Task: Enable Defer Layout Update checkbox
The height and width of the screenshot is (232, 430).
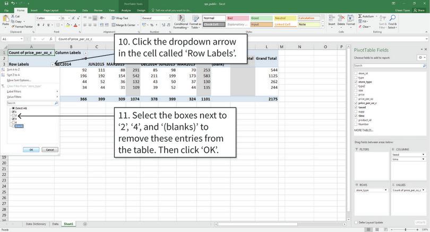Action: 356,222
